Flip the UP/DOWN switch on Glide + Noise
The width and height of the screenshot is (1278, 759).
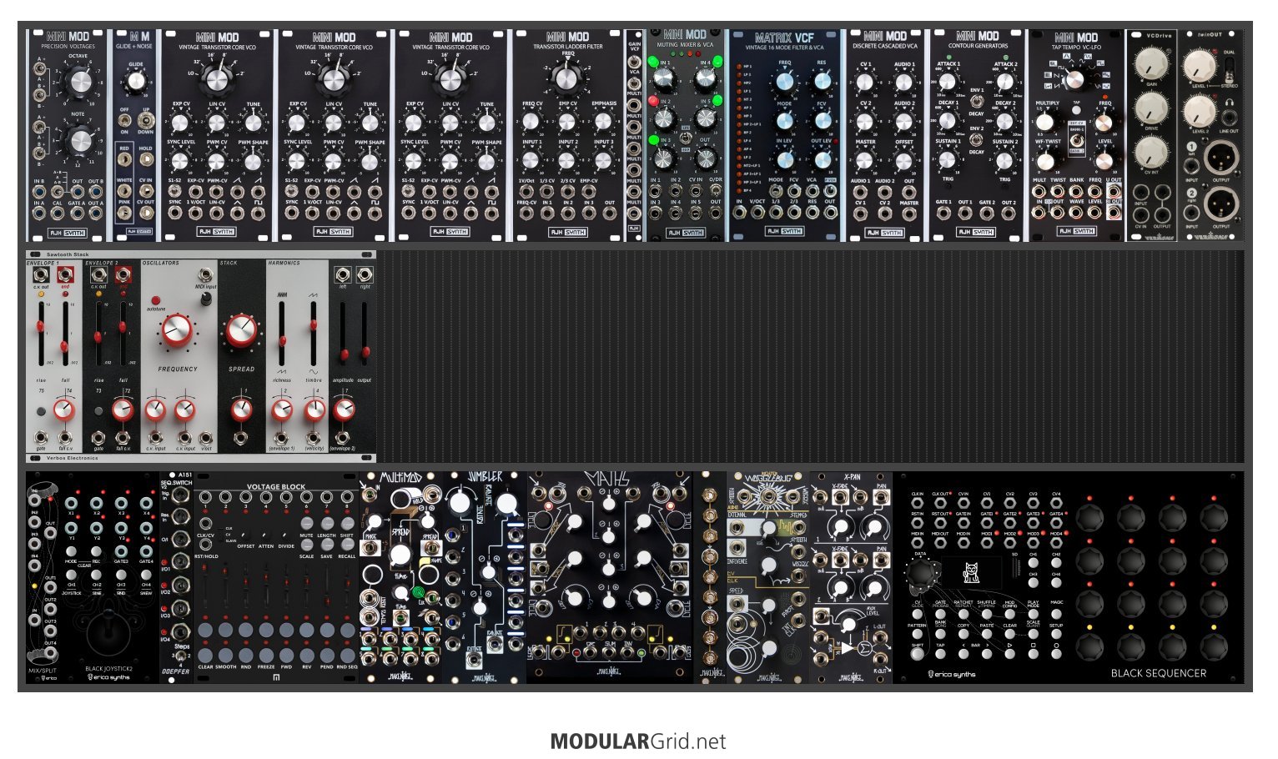(145, 119)
